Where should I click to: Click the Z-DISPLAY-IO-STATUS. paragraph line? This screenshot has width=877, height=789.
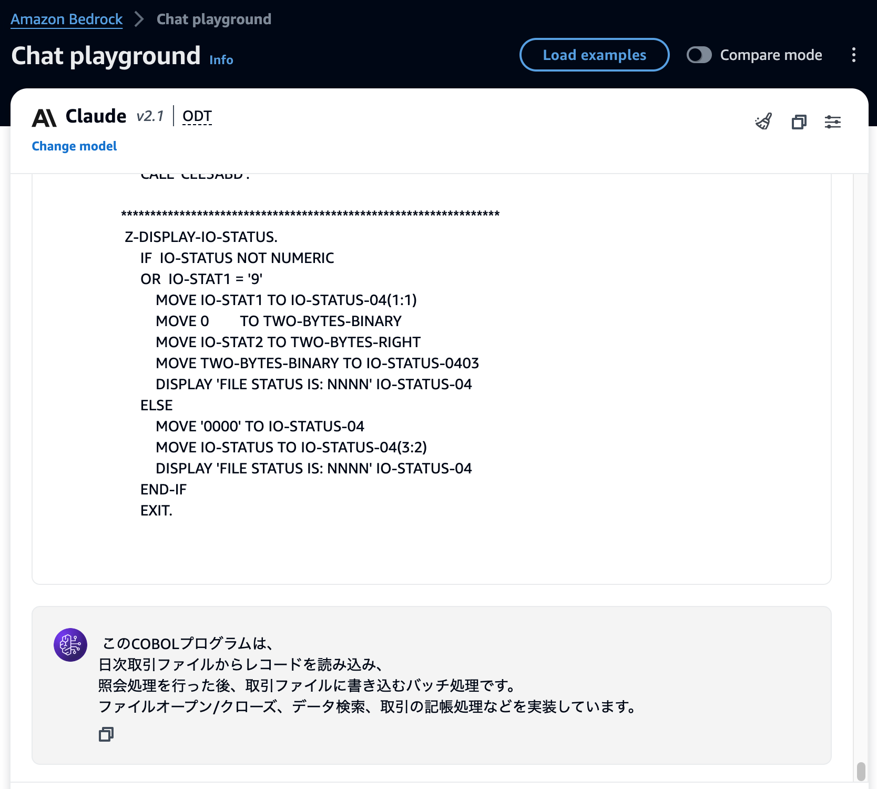[201, 237]
